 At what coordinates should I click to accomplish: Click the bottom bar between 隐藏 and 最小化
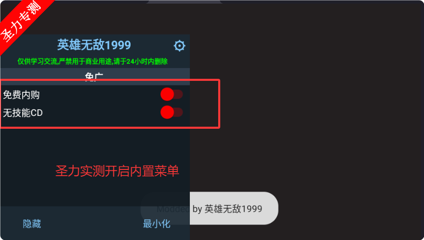tap(92, 224)
